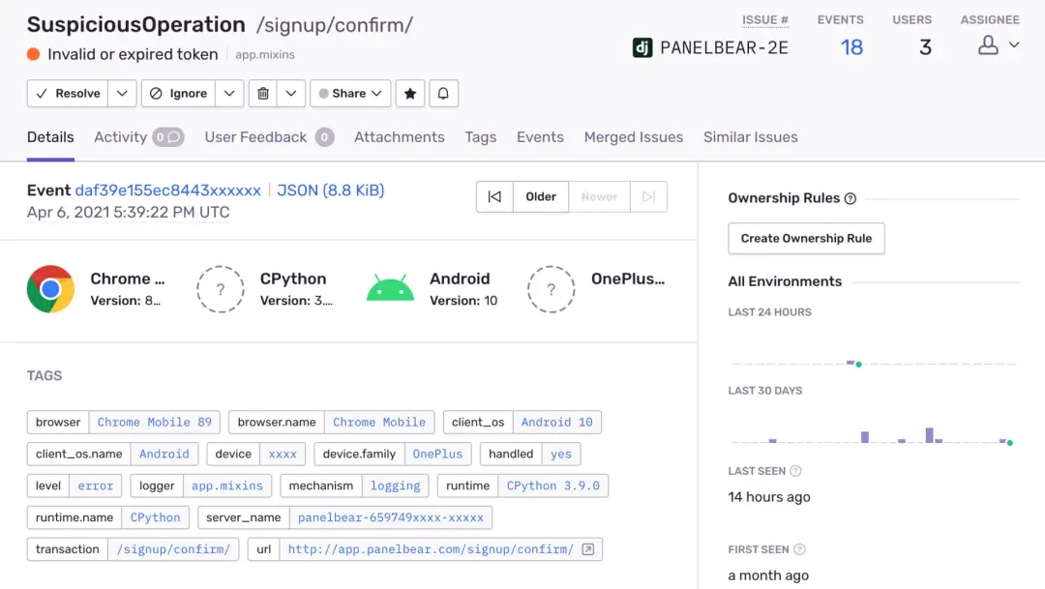Click the CPython unknown runtime icon
The height and width of the screenshot is (589, 1045).
221,289
